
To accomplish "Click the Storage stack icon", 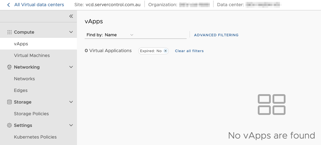I will click(9, 102).
